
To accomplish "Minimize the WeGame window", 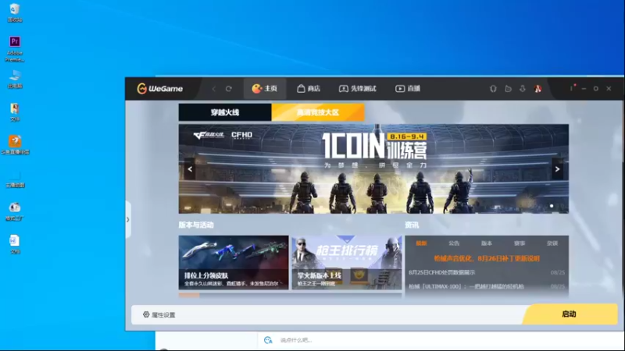I will 584,89.
